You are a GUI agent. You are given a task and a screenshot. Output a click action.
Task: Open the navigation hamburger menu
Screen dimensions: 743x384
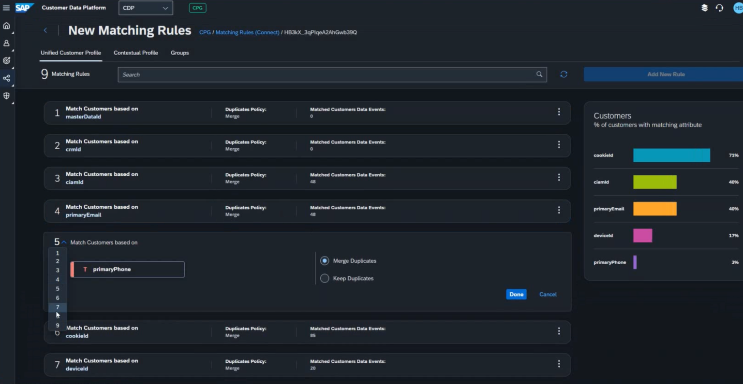tap(7, 8)
